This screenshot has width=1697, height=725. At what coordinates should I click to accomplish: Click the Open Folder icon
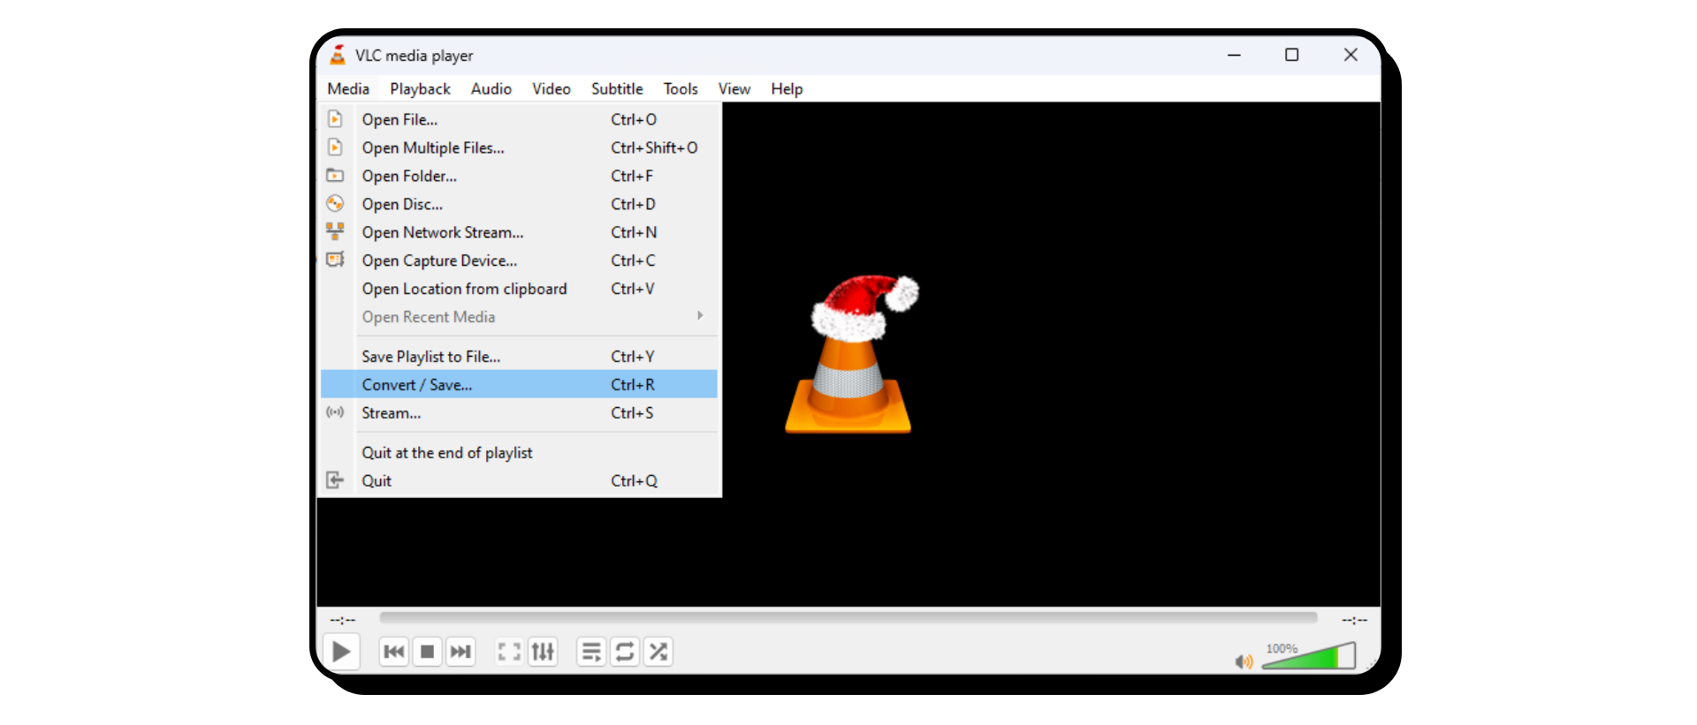pos(335,176)
